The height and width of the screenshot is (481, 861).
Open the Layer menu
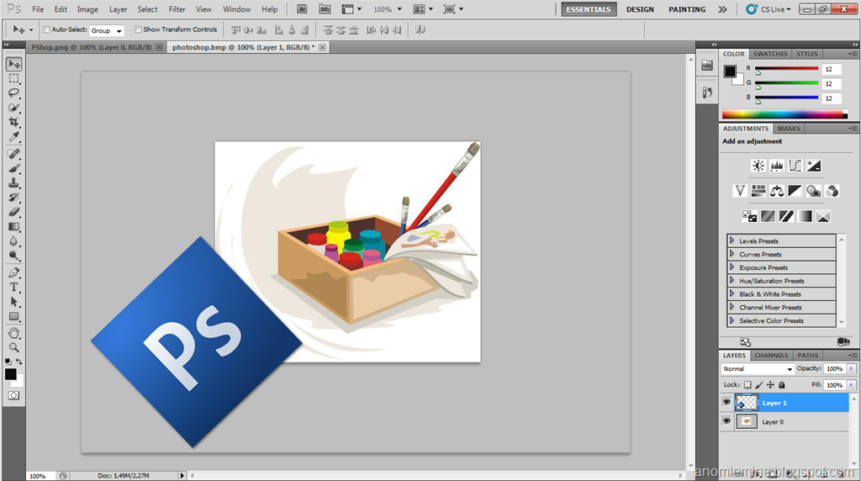tap(118, 9)
